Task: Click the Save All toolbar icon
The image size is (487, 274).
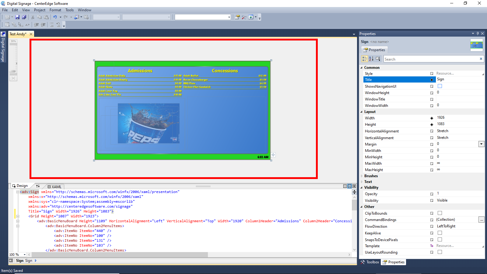Action: pyautogui.click(x=24, y=17)
